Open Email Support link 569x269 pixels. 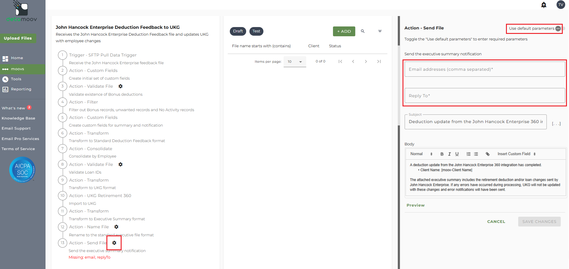coord(16,128)
